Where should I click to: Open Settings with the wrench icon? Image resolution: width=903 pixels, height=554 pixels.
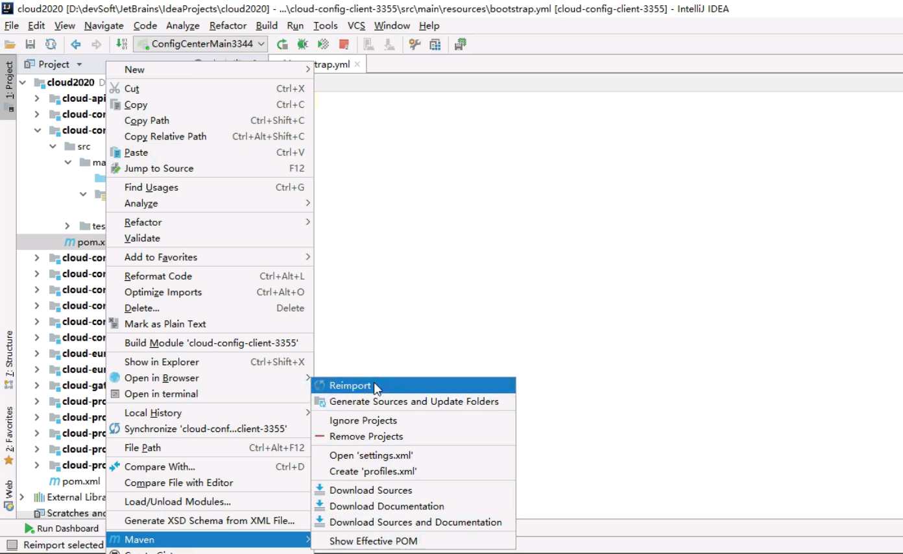tap(415, 44)
